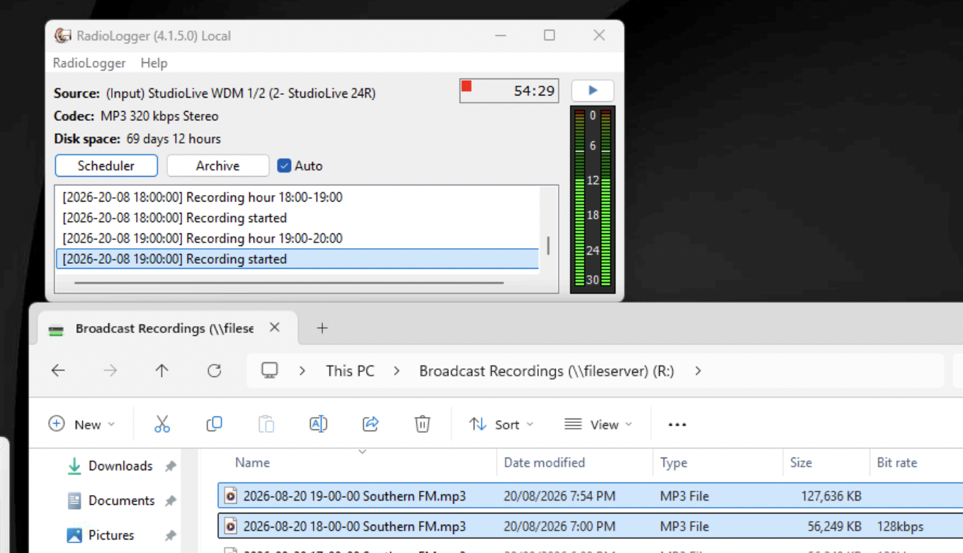Click the MP3 icon of the 18-00-00 file
963x553 pixels.
click(230, 527)
